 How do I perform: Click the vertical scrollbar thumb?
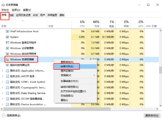pos(160,70)
